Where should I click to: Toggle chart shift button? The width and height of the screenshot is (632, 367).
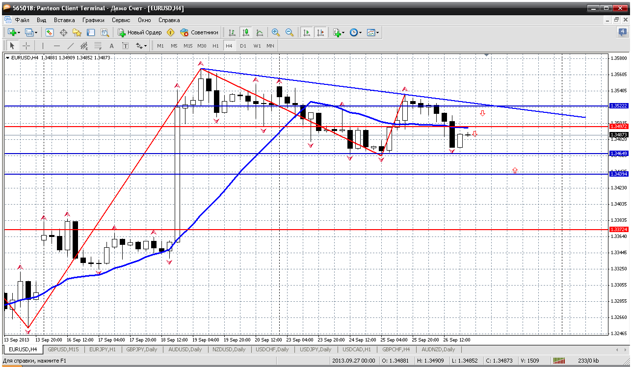tap(320, 32)
